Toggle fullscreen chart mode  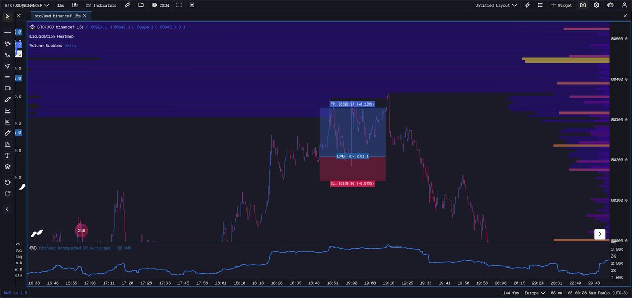[179, 5]
